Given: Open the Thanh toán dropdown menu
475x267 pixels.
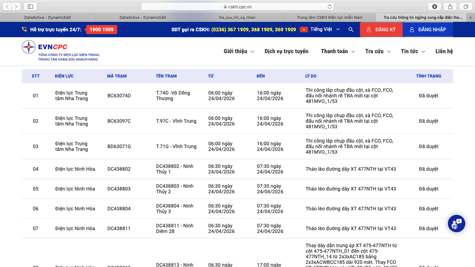Looking at the screenshot, I should coord(338,51).
